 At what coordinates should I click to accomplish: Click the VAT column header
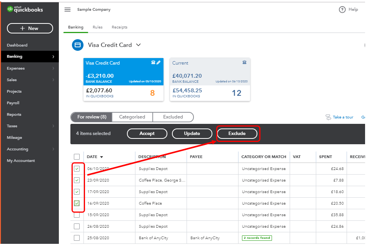coord(297,157)
